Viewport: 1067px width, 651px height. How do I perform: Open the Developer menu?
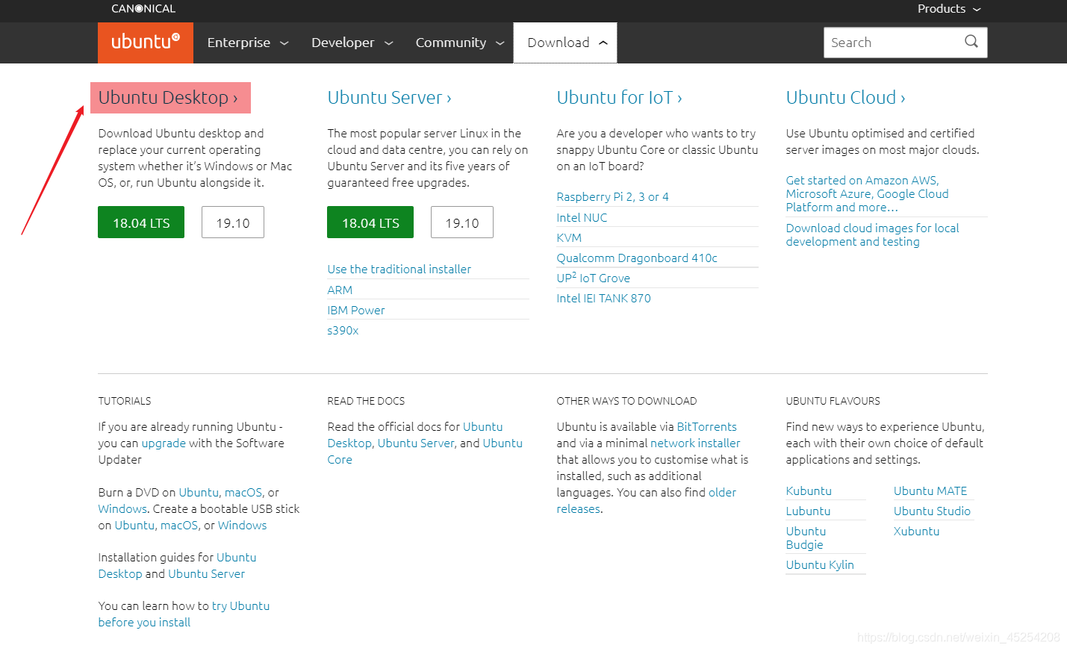point(352,43)
